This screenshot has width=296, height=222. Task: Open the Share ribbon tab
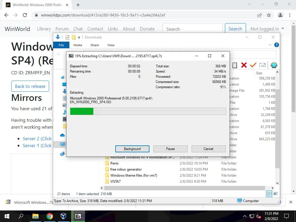[x=95, y=45]
